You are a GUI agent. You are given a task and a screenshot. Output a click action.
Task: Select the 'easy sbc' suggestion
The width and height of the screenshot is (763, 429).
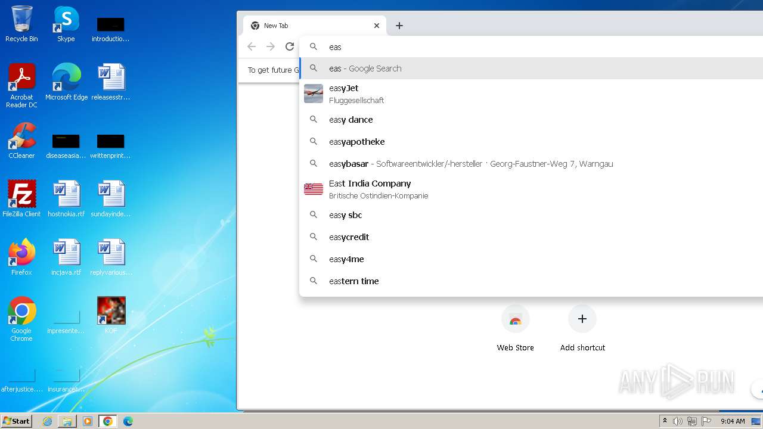[x=531, y=215]
